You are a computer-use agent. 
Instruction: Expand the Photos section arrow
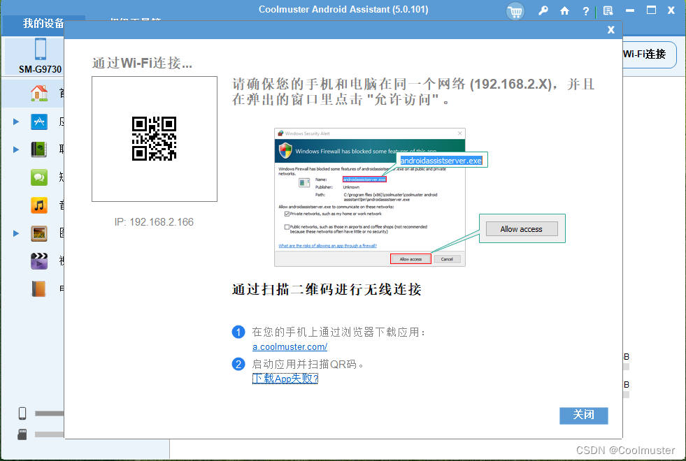click(16, 233)
